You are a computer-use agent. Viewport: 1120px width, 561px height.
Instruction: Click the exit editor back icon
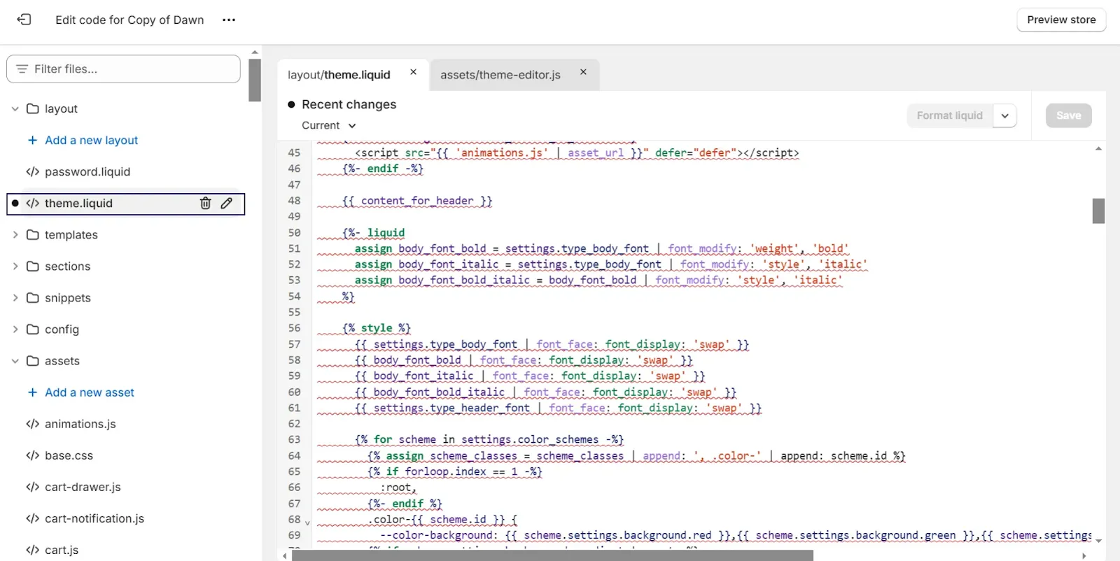pyautogui.click(x=24, y=20)
